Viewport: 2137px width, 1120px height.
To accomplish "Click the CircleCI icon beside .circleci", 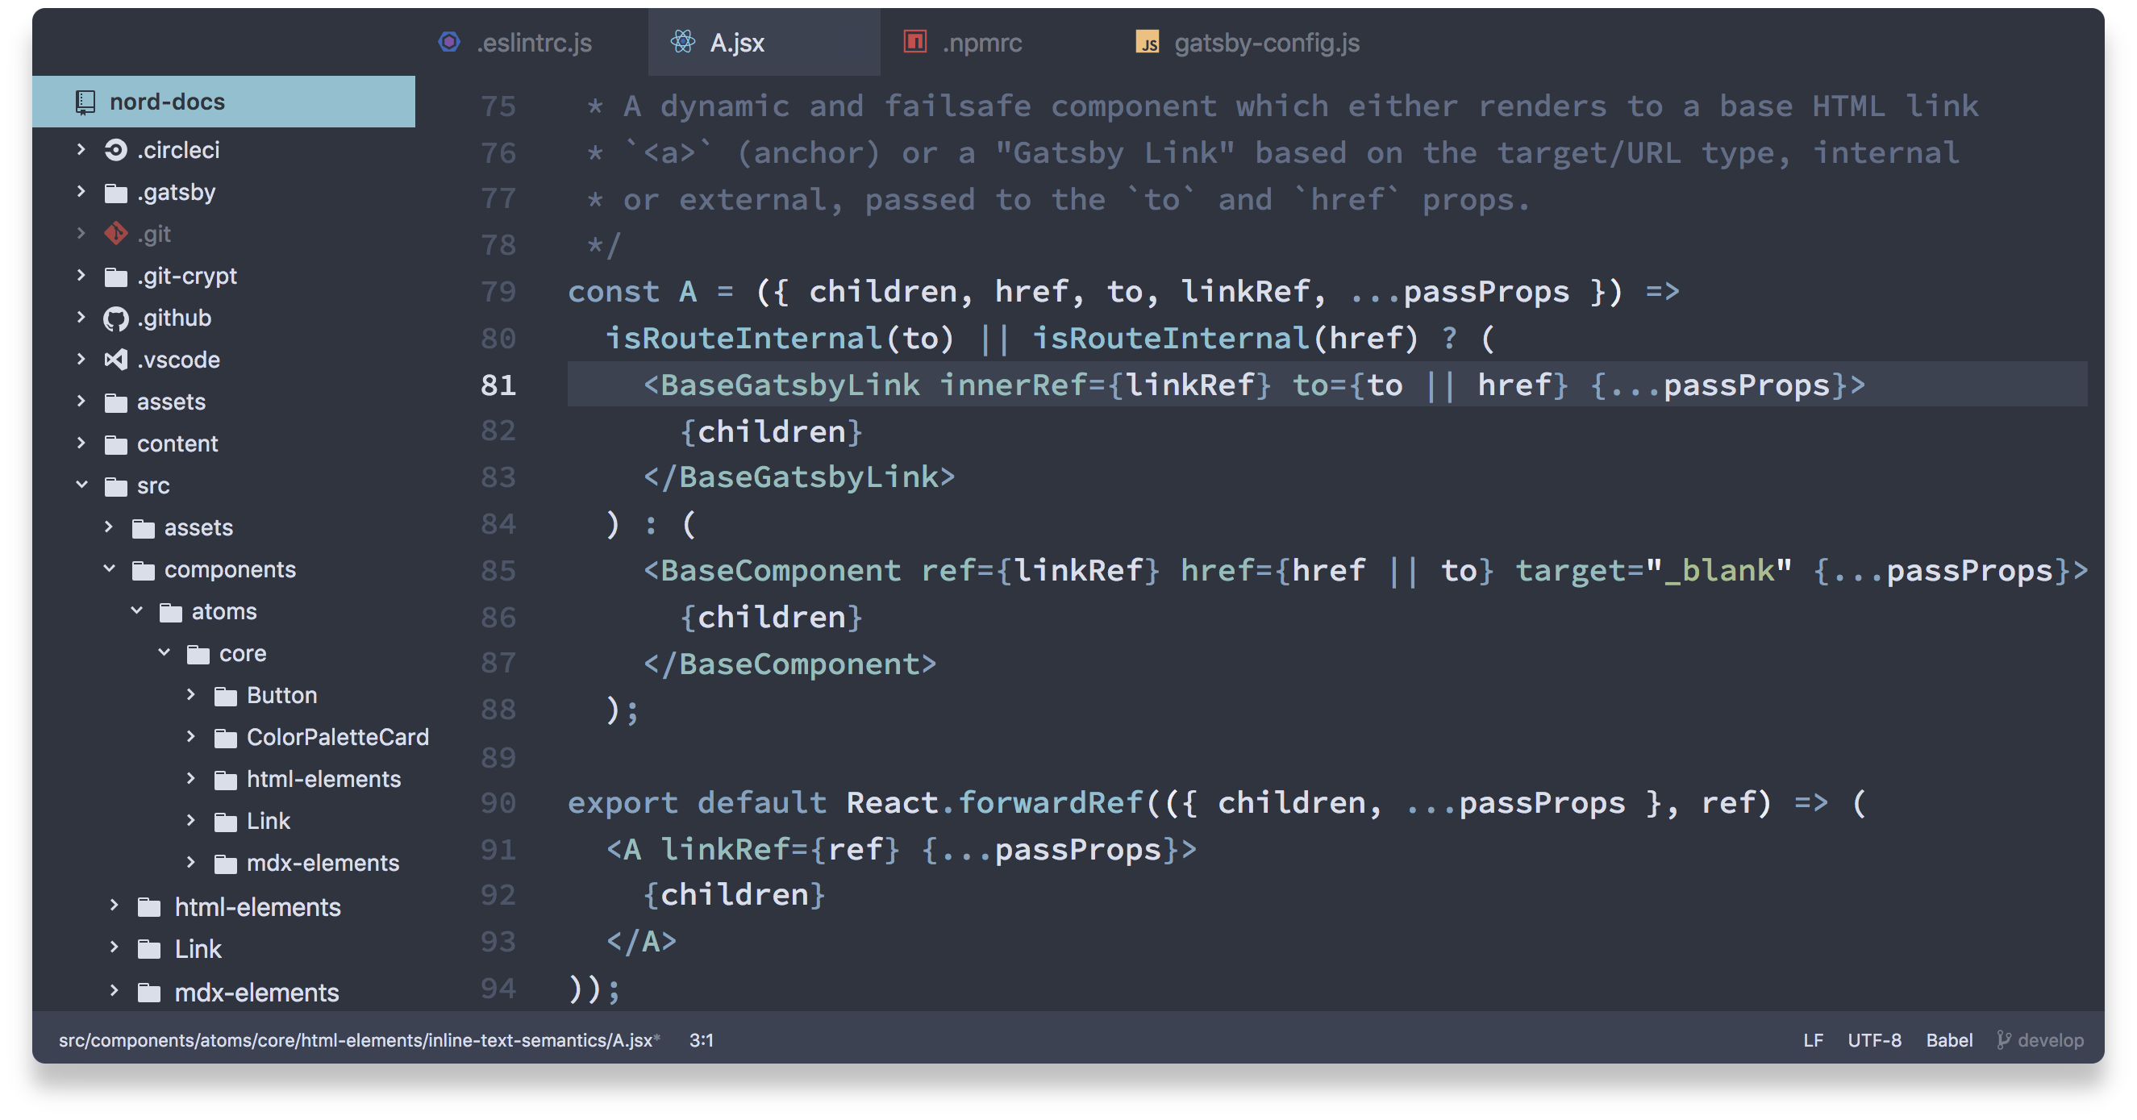I will tap(115, 150).
